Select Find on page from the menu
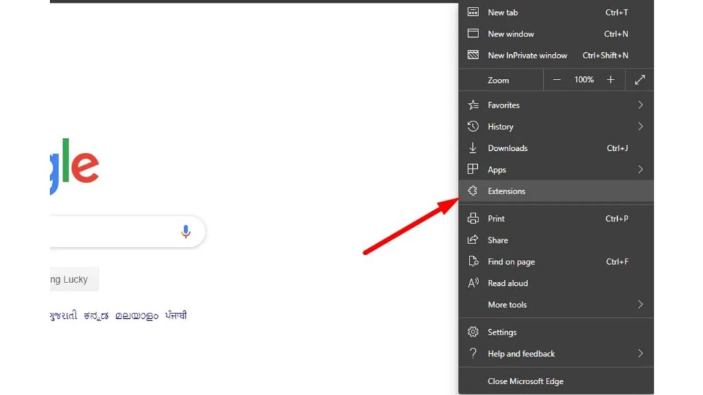The image size is (703, 395). tap(511, 261)
